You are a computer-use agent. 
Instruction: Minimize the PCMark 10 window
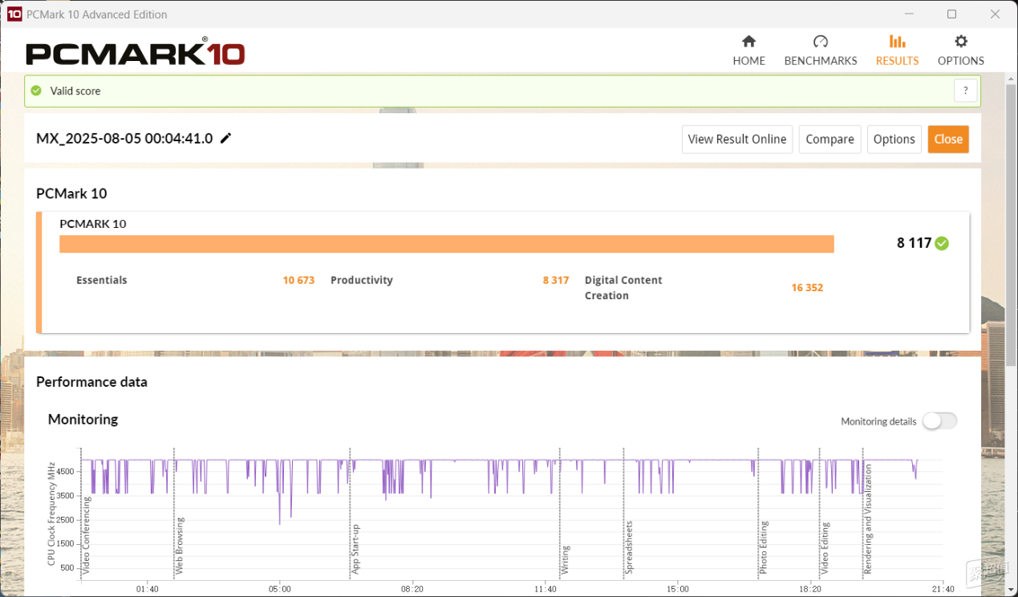909,14
